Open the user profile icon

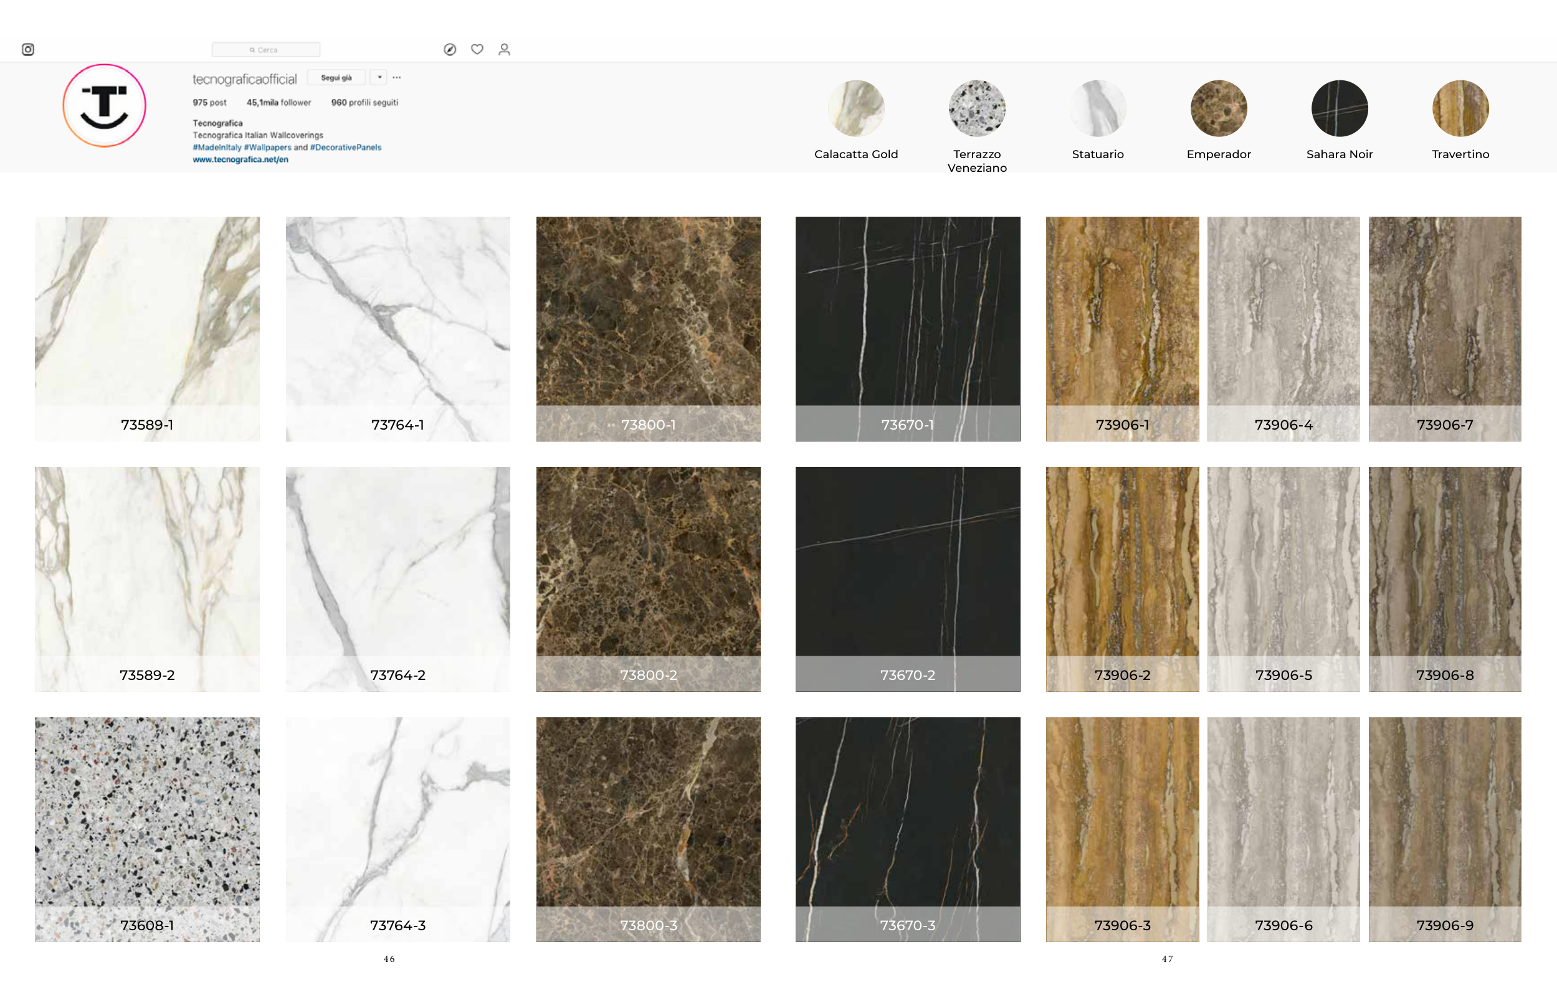pyautogui.click(x=504, y=50)
